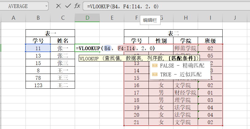Viewport: 250px width, 129px height.
Task: Click student number 19 in 表二
Action: click(x=137, y=107)
